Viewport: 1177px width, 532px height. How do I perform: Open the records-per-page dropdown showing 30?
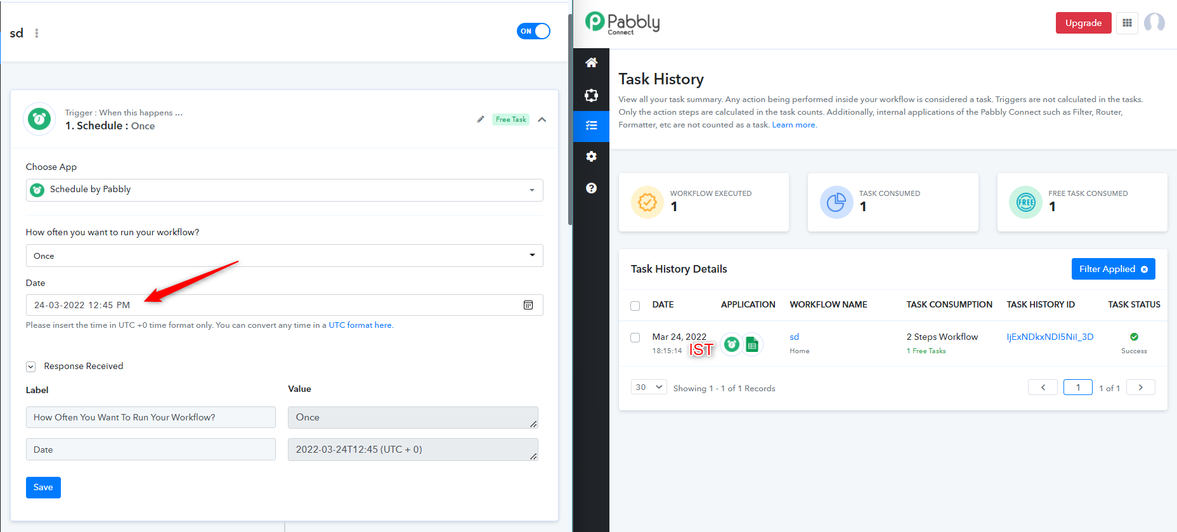tap(649, 387)
